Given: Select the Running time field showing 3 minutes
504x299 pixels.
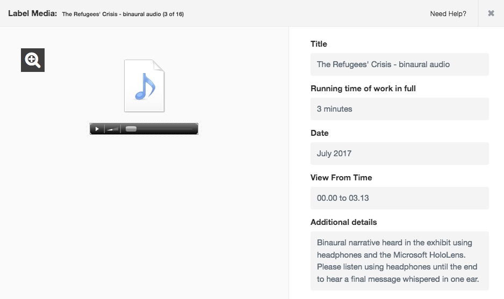Looking at the screenshot, I should 399,109.
